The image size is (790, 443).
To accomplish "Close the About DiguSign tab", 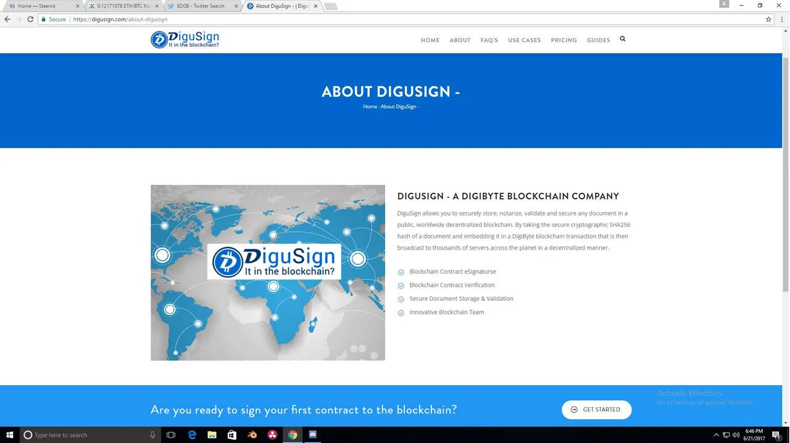I will [x=315, y=6].
